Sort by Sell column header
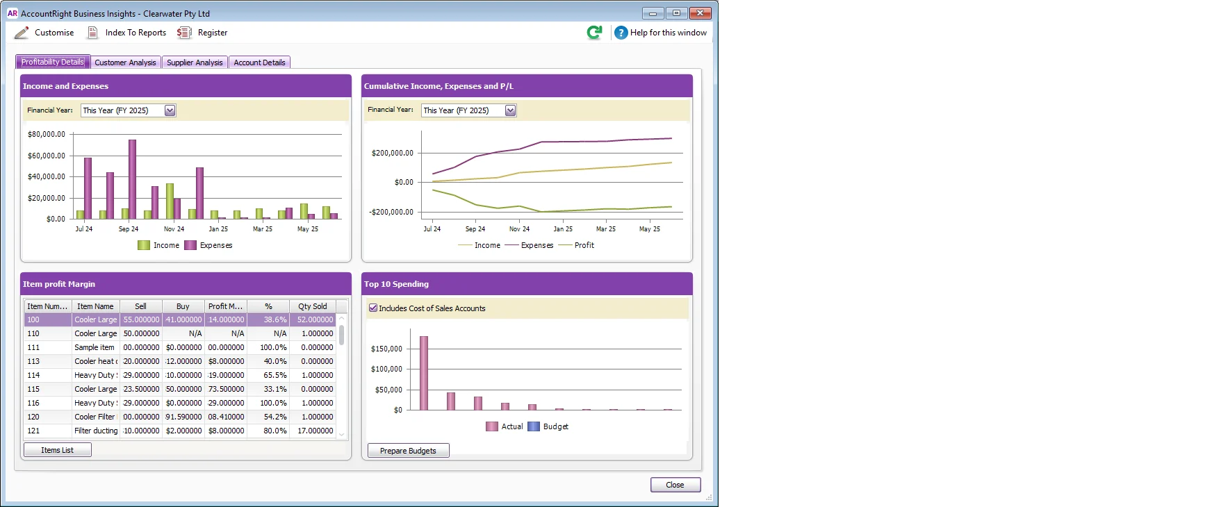 tap(141, 306)
